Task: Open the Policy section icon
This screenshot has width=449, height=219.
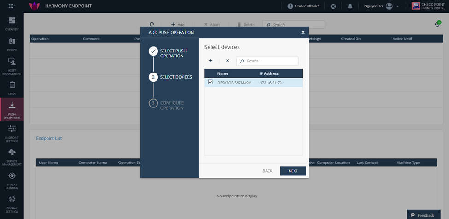Action: [12, 41]
